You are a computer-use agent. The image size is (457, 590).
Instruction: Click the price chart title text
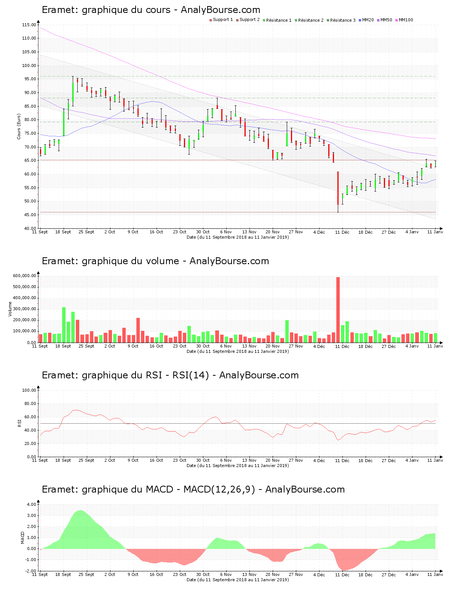pyautogui.click(x=151, y=10)
